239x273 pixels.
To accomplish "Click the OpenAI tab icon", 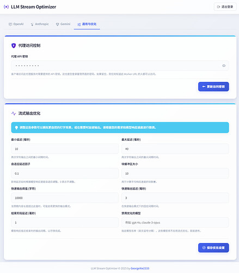I will tap(10, 24).
